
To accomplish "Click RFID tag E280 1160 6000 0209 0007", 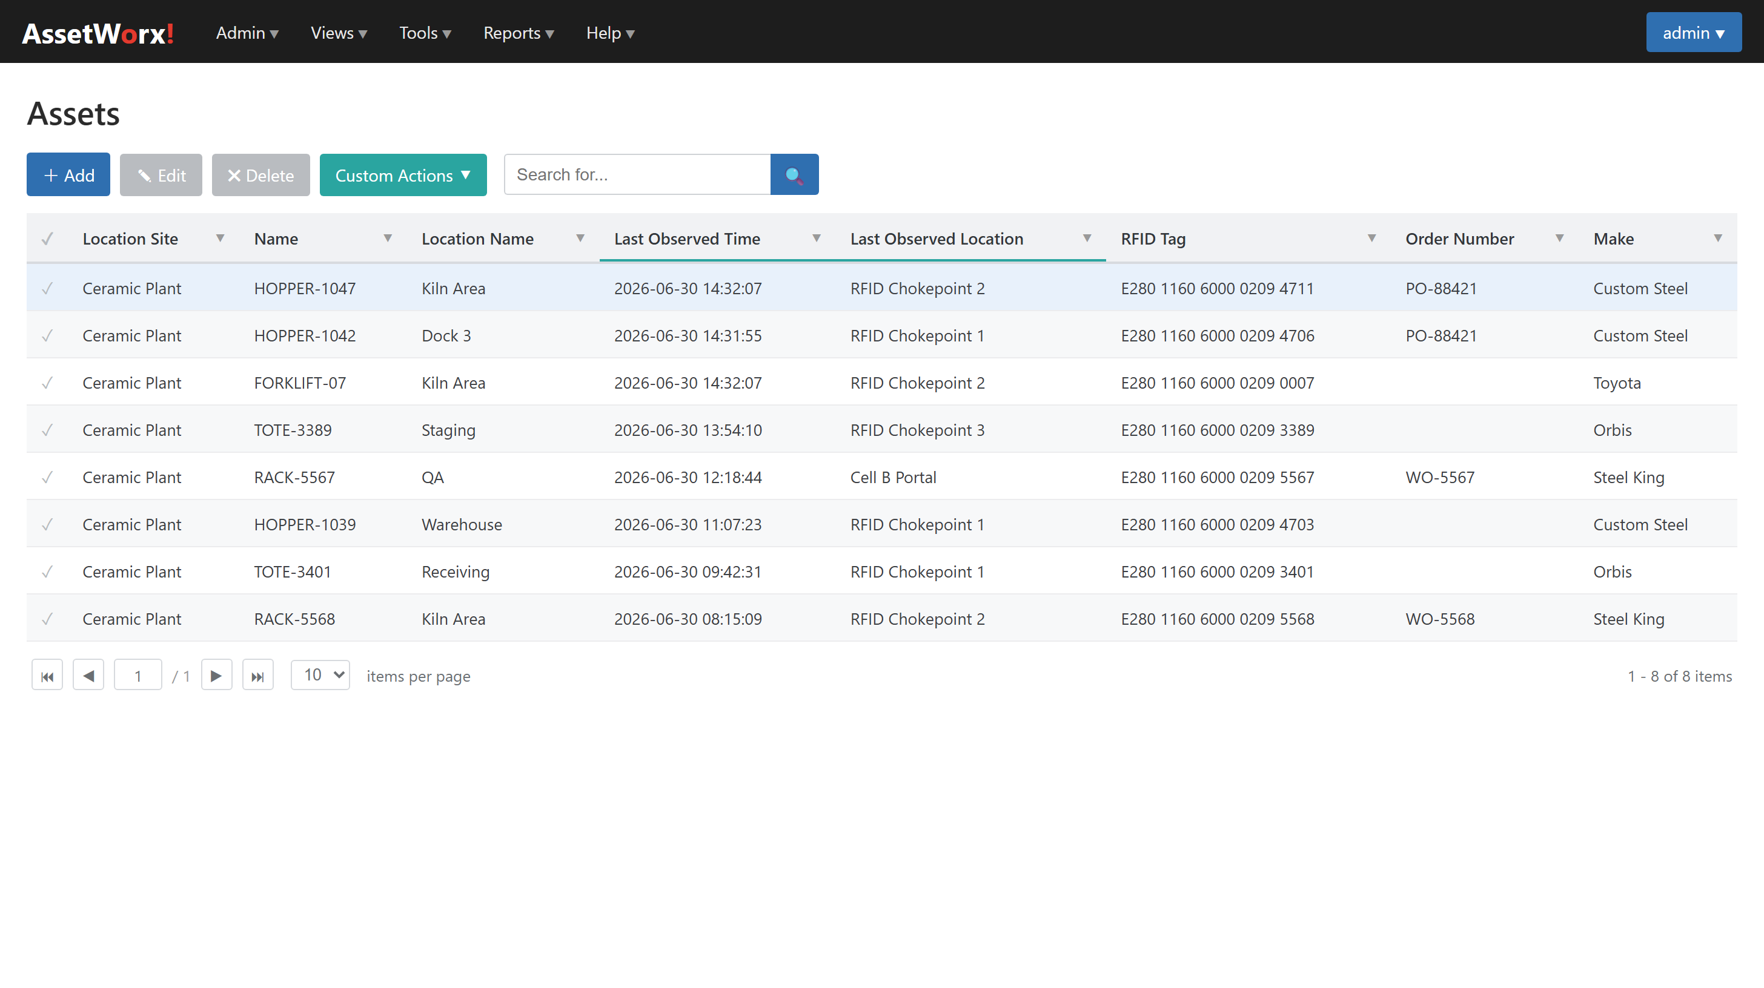I will [1217, 383].
